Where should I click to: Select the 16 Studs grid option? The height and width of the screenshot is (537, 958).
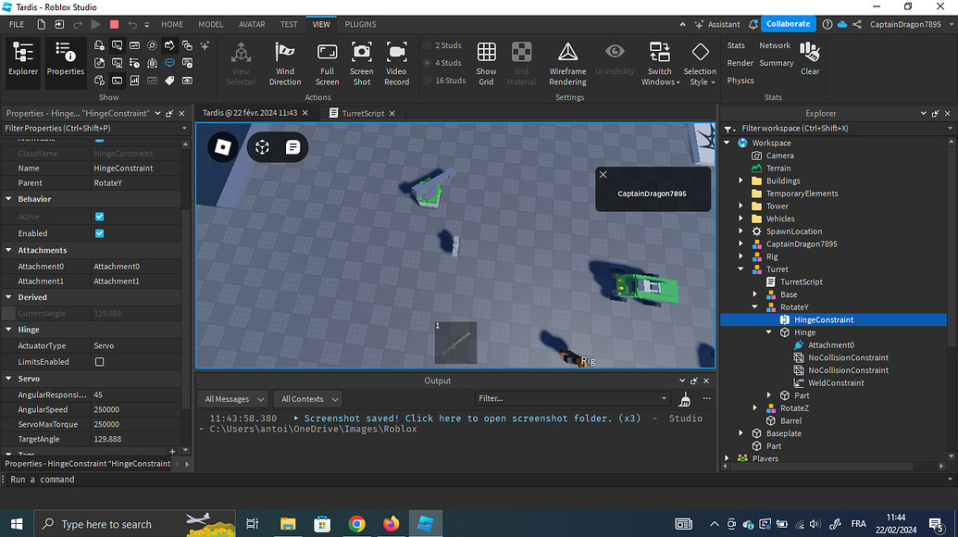coord(445,81)
